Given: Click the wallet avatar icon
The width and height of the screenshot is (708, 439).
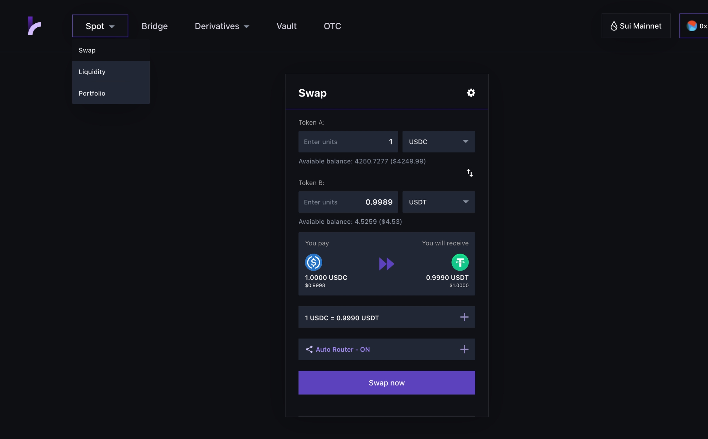Looking at the screenshot, I should click(x=692, y=26).
